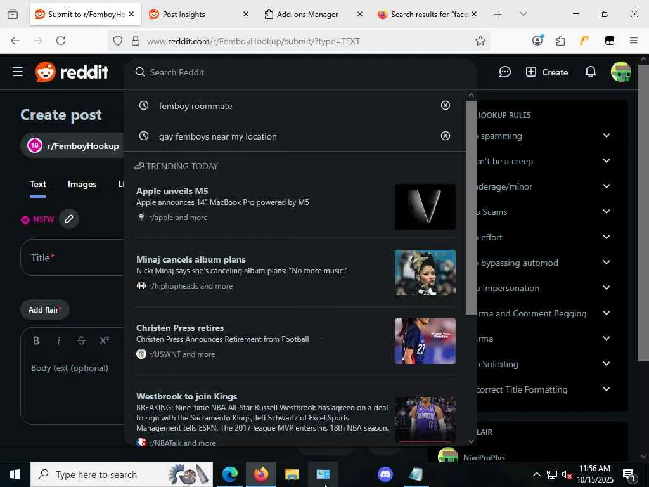Remove 'femboy roommate' from recent searches
The height and width of the screenshot is (487, 649).
coord(446,105)
